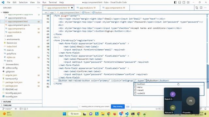This screenshot has height=117, width=209.
Task: Choose 'button' from autocomplete suggestions
Action: [x=169, y=84]
